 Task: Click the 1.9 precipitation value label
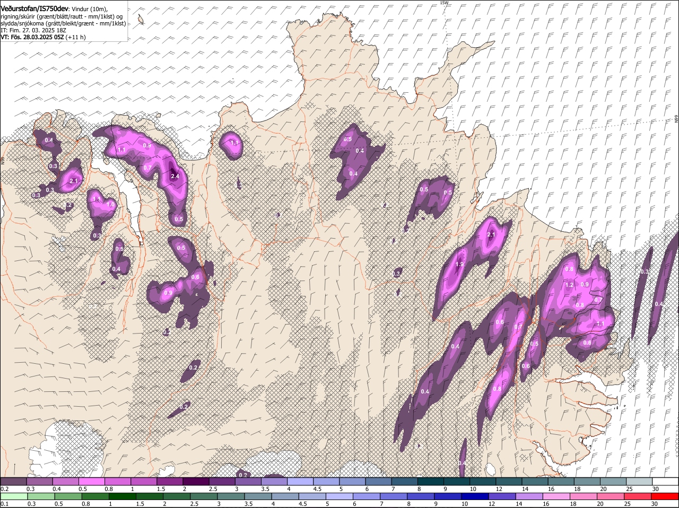[459, 265]
